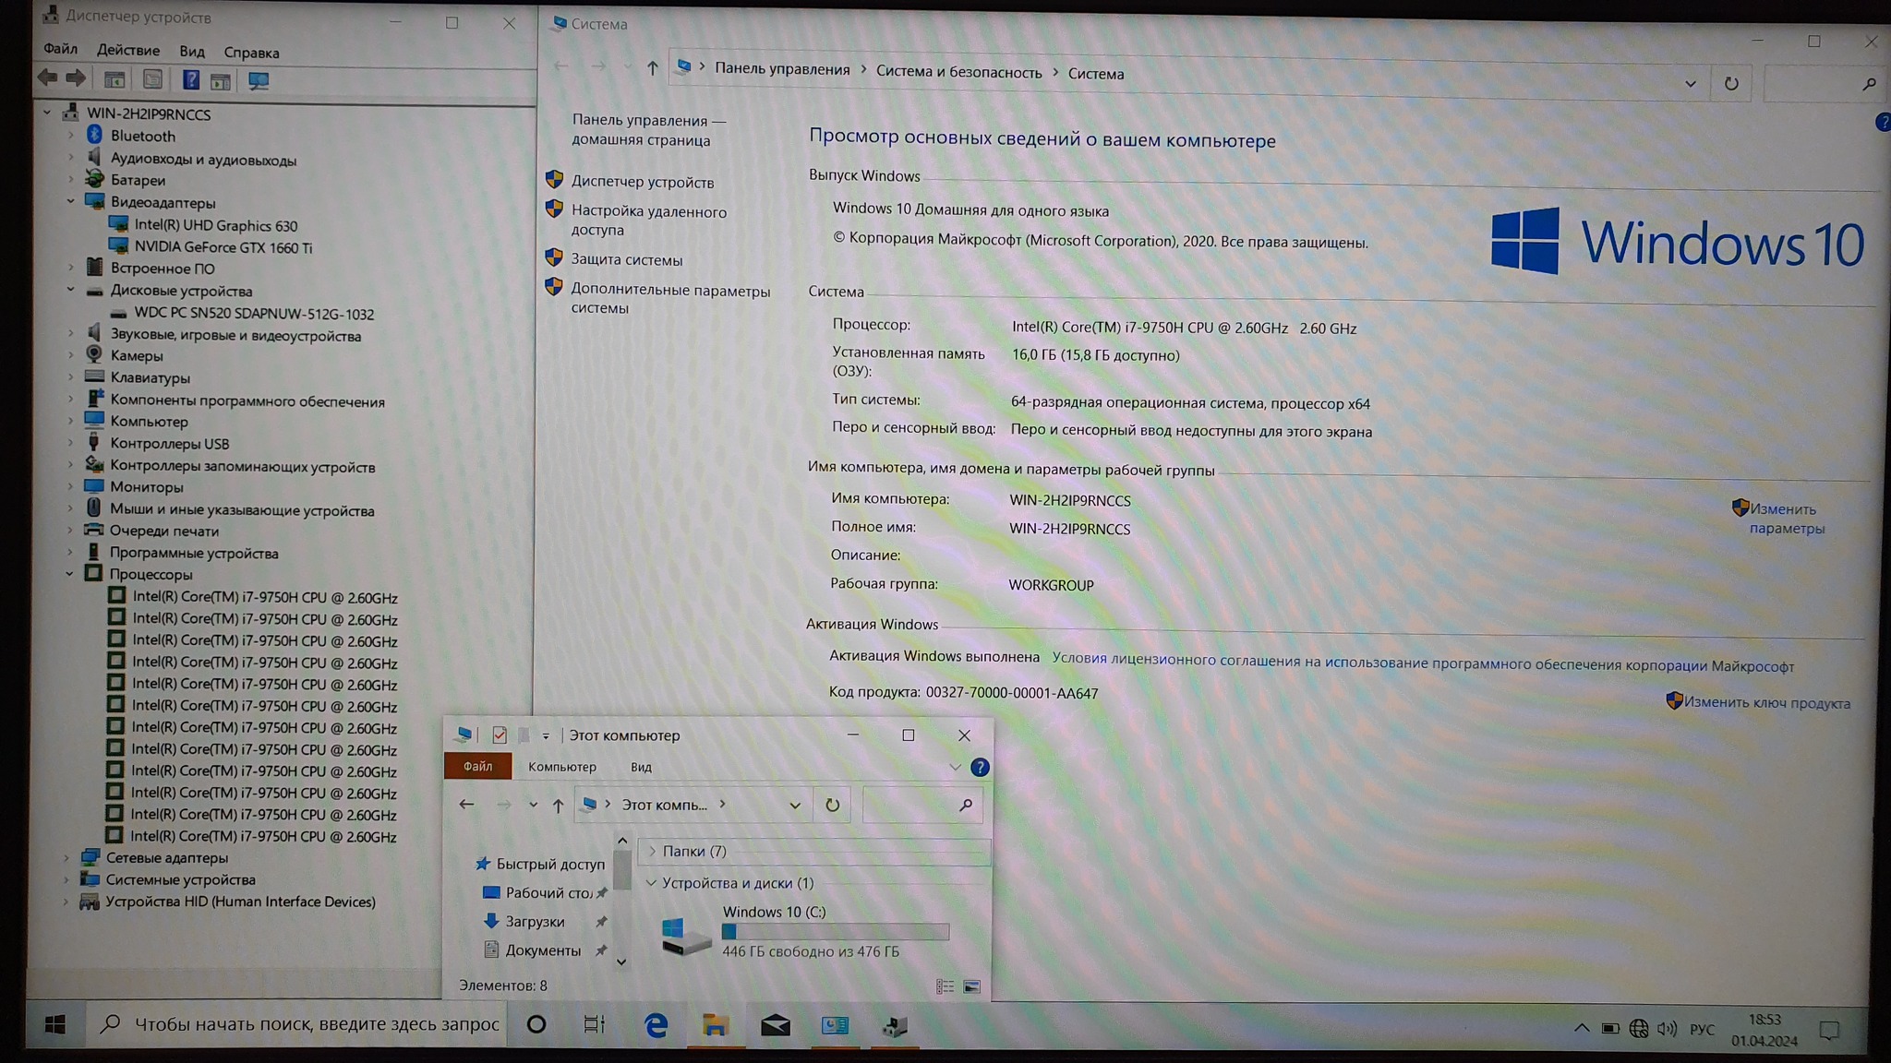Toggle the quick access toolbar properties checkmark
This screenshot has height=1063, width=1891.
500,735
